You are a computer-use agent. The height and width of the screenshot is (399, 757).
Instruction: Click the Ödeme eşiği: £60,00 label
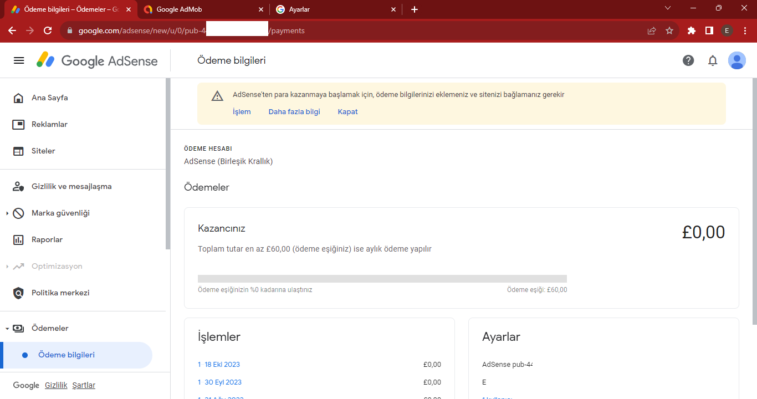click(x=537, y=290)
